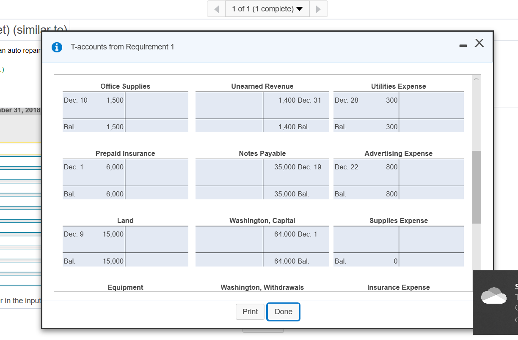Click the Done button
The width and height of the screenshot is (518, 340).
coord(283,312)
